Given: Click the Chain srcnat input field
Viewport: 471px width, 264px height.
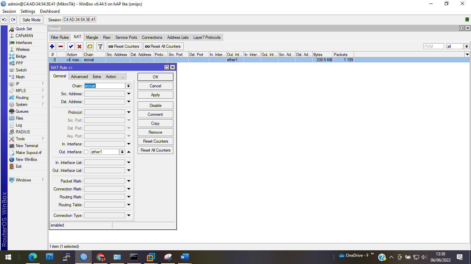Looking at the screenshot, I should [x=104, y=86].
